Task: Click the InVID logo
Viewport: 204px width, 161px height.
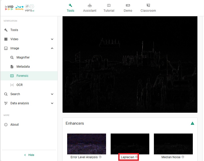Action: click(x=9, y=7)
